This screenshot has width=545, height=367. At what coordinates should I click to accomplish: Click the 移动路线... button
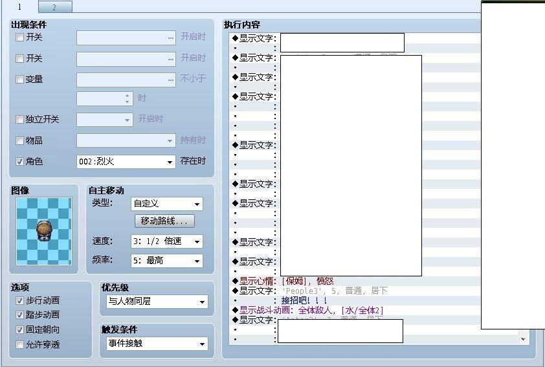(x=164, y=221)
